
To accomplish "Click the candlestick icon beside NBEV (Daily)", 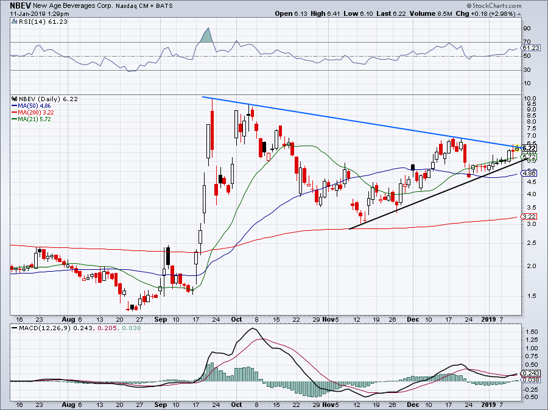I will pos(15,99).
